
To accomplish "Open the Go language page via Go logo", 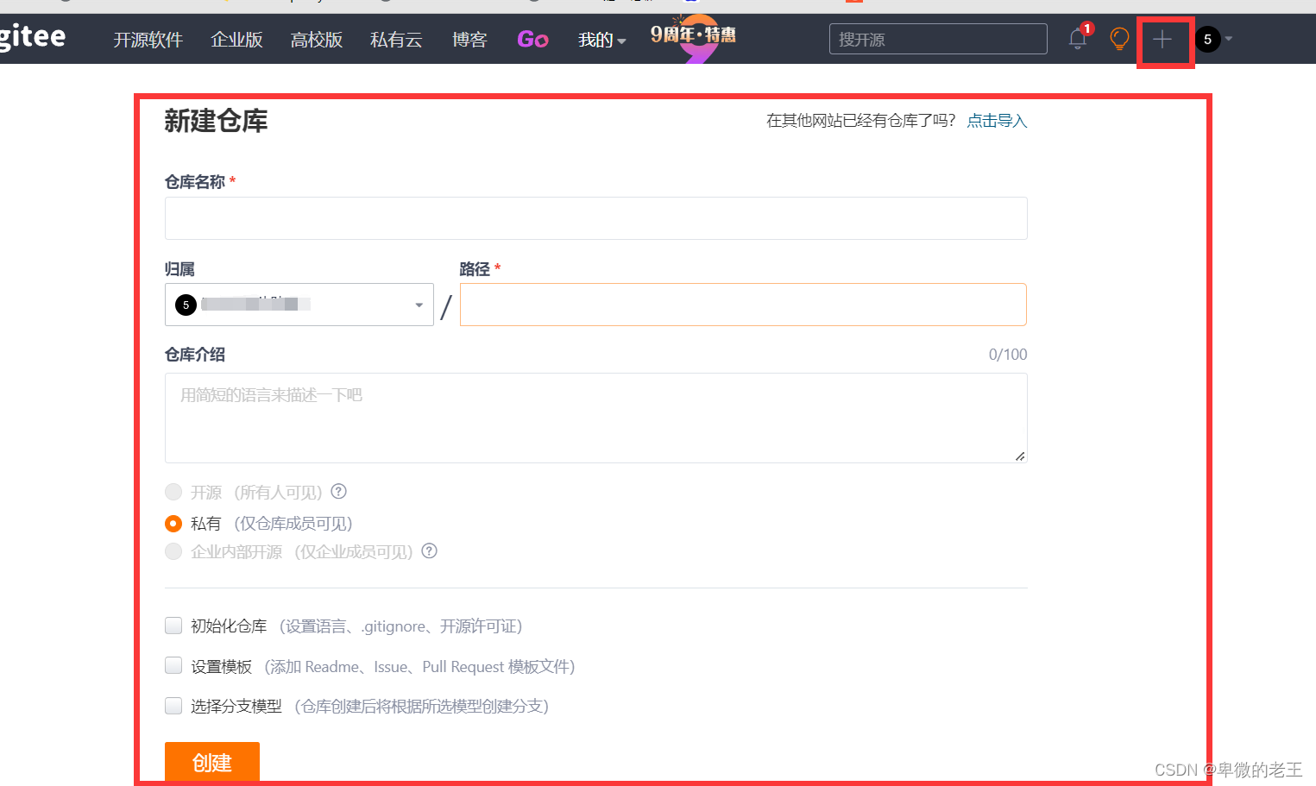I will click(532, 39).
